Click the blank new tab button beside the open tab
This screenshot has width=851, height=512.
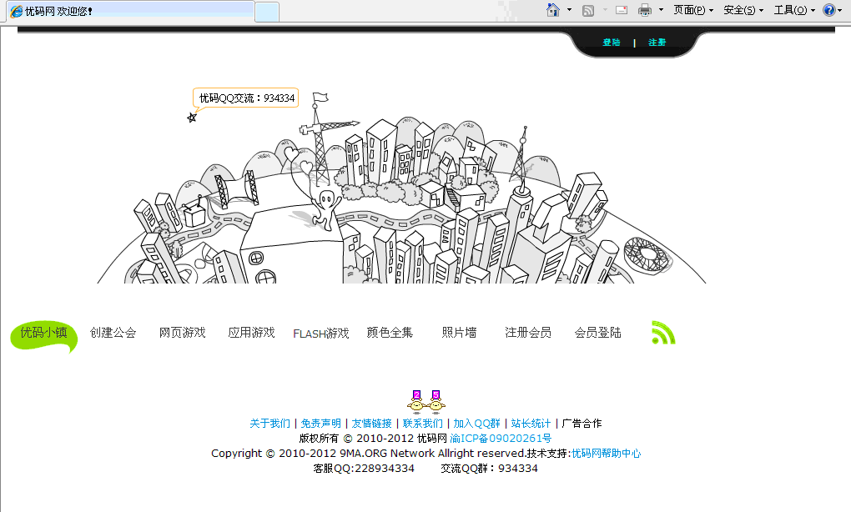click(x=265, y=10)
